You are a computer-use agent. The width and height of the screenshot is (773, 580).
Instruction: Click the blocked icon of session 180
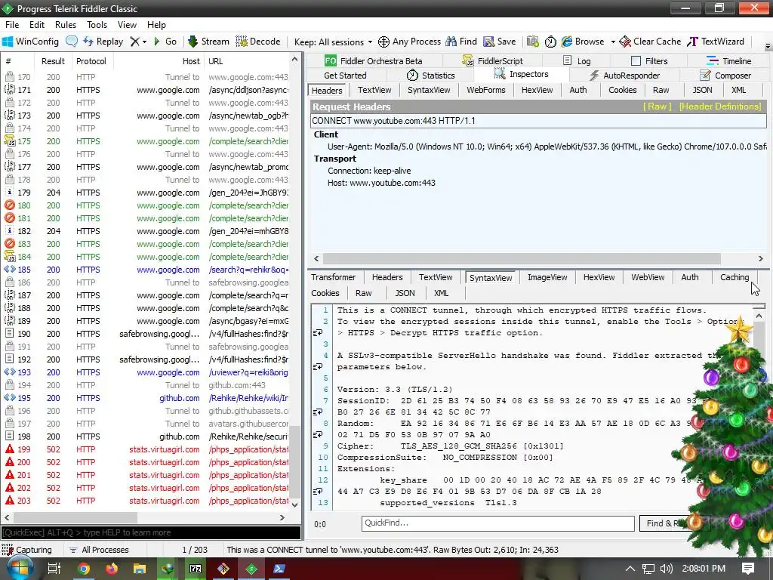click(9, 205)
